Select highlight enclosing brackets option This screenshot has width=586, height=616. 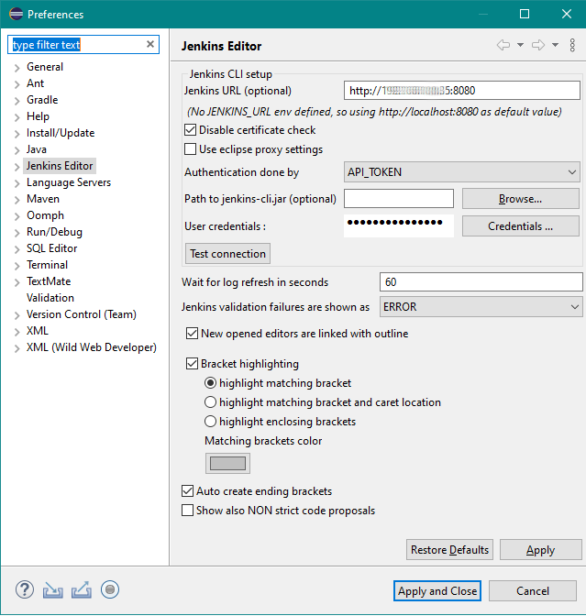click(211, 421)
